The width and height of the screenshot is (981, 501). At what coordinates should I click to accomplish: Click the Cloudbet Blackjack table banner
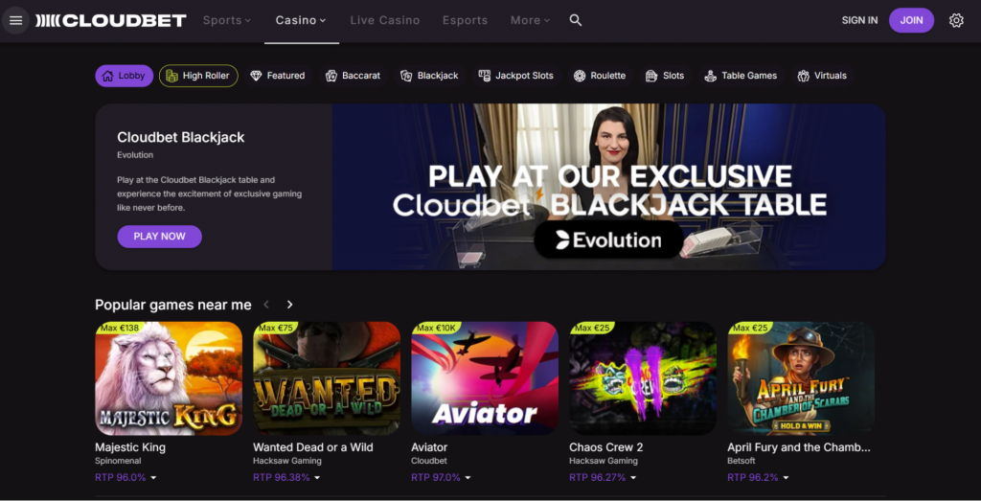click(608, 187)
